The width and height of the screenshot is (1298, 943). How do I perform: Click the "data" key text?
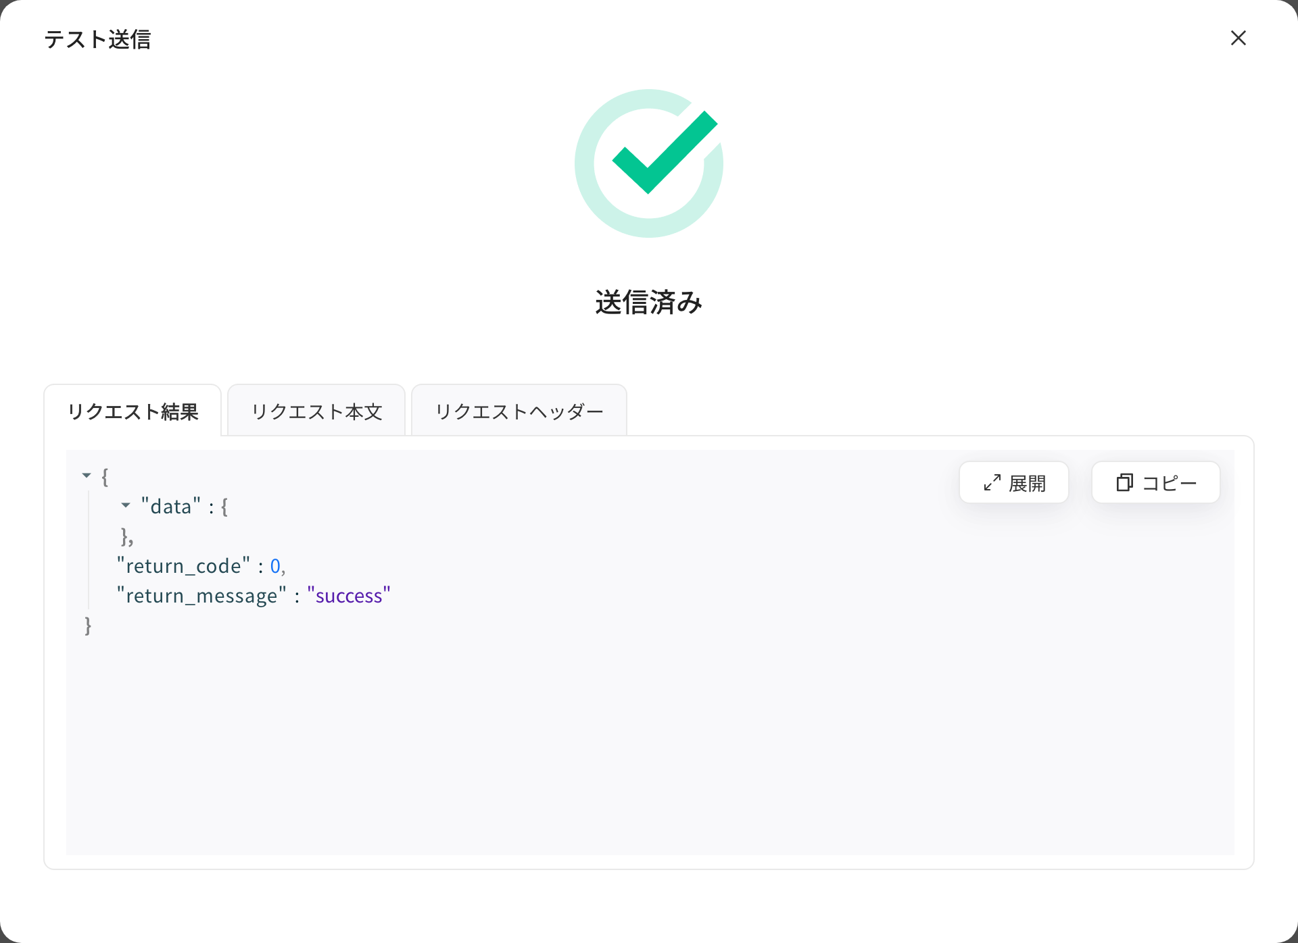point(171,506)
